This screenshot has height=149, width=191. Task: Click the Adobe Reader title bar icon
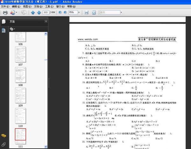(2, 2)
